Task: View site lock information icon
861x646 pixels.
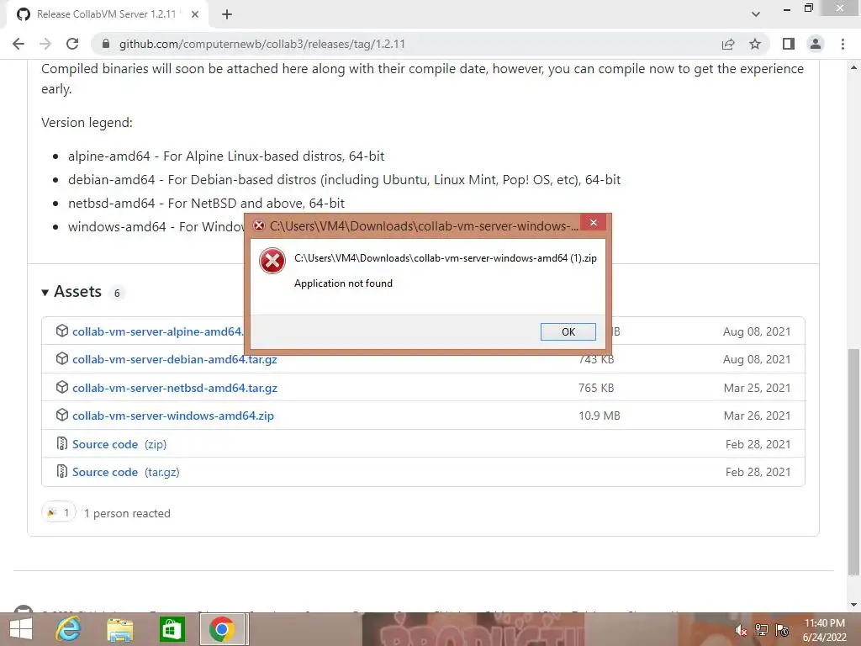Action: point(106,44)
